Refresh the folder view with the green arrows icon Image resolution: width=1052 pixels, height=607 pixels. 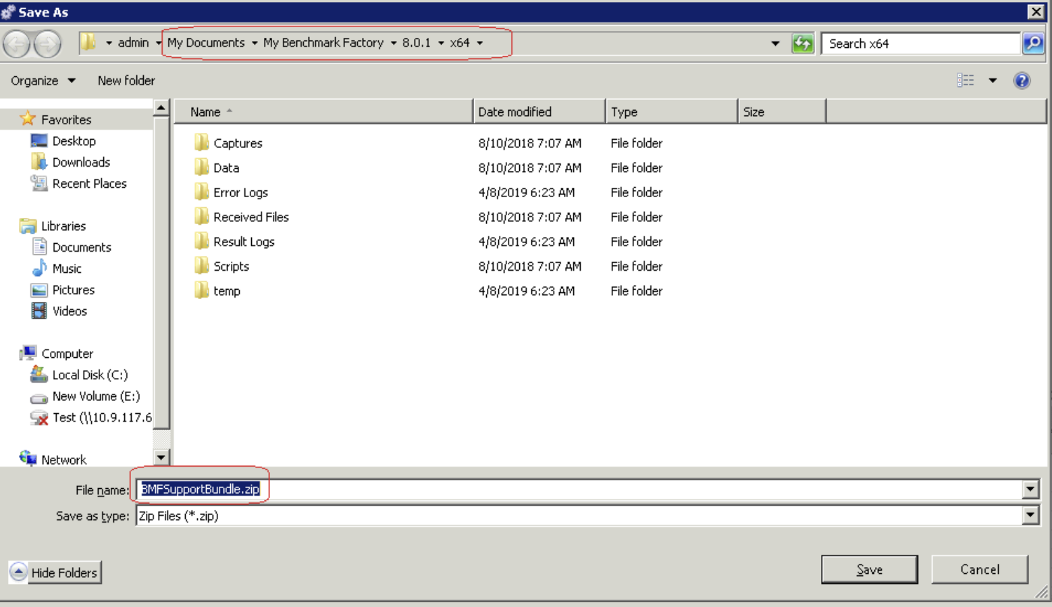click(803, 43)
